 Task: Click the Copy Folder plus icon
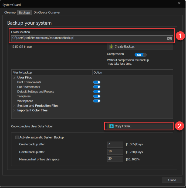(111, 126)
